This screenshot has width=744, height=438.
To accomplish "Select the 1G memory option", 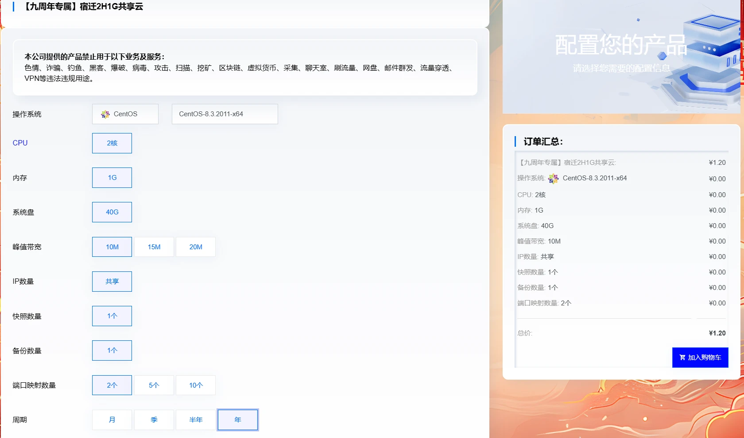I will pyautogui.click(x=112, y=178).
